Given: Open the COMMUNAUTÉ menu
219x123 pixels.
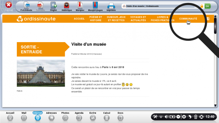Looking at the screenshot, I should coord(188,19).
